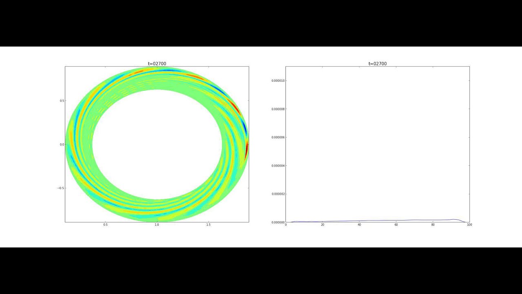Click the t=02700 title above the line graph
Screen dimensions: 522x294
[378, 64]
